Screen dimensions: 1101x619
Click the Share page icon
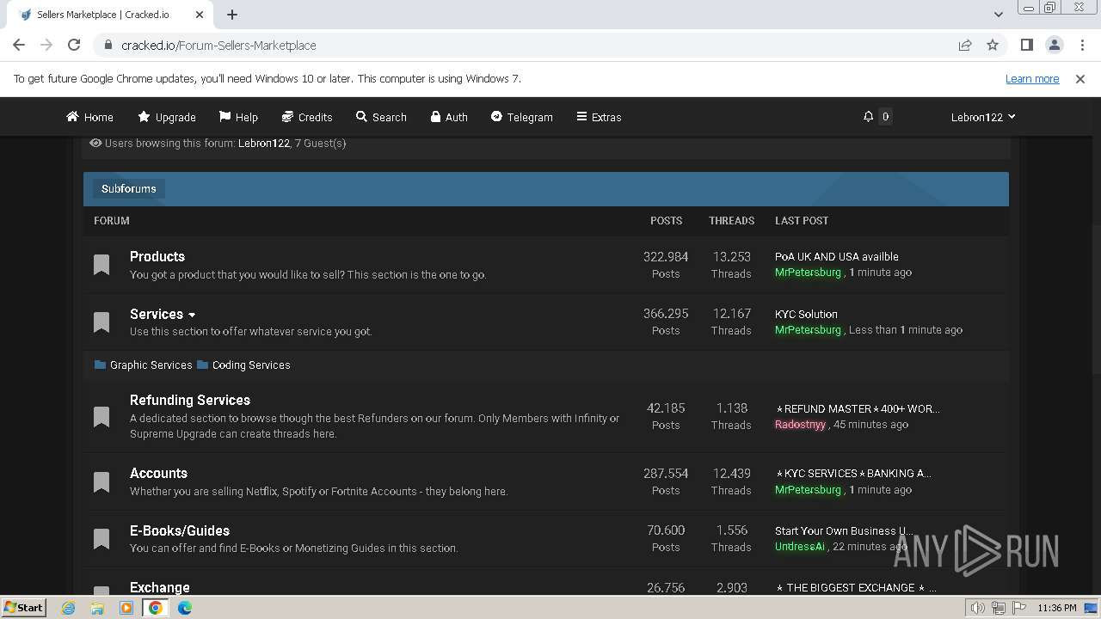pyautogui.click(x=965, y=45)
